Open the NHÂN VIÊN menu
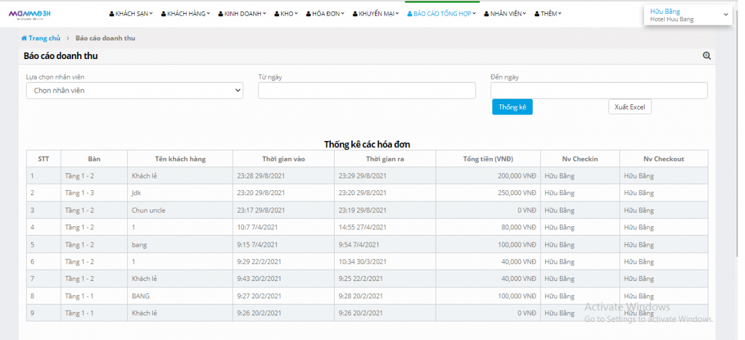 (505, 14)
